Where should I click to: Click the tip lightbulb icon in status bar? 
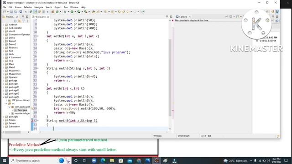click(x=278, y=136)
